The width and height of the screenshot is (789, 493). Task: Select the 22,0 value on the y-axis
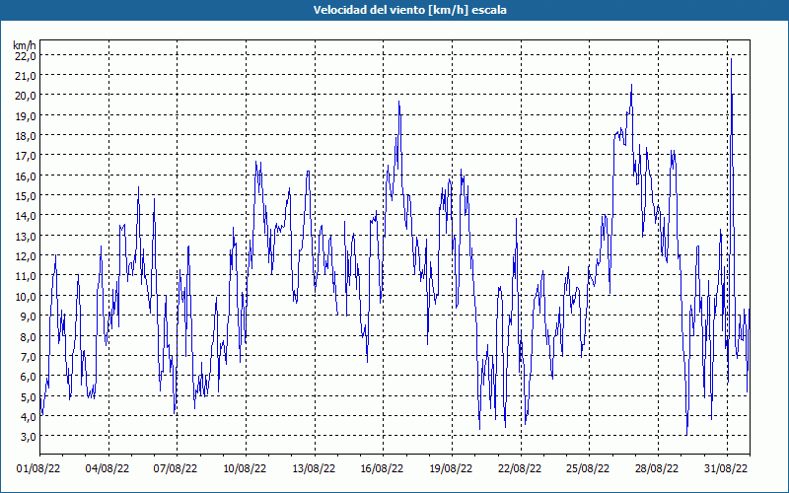[x=26, y=56]
